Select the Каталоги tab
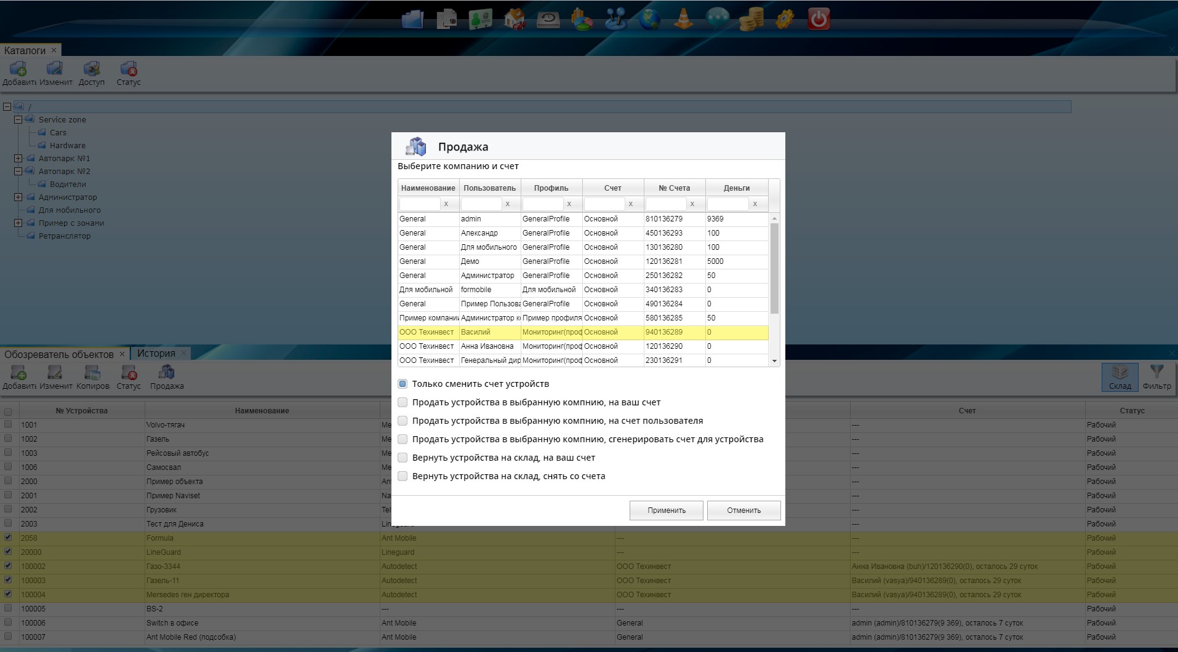 click(x=25, y=50)
